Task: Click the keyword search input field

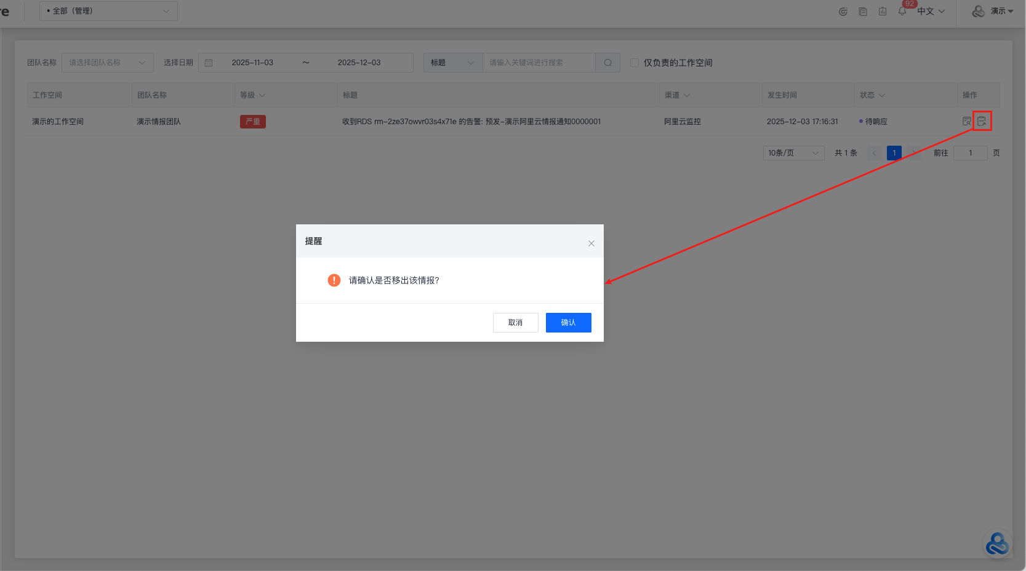Action: 539,63
